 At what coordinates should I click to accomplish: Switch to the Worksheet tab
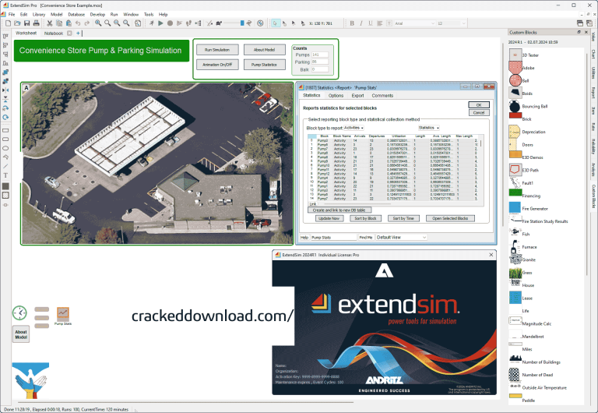click(26, 34)
